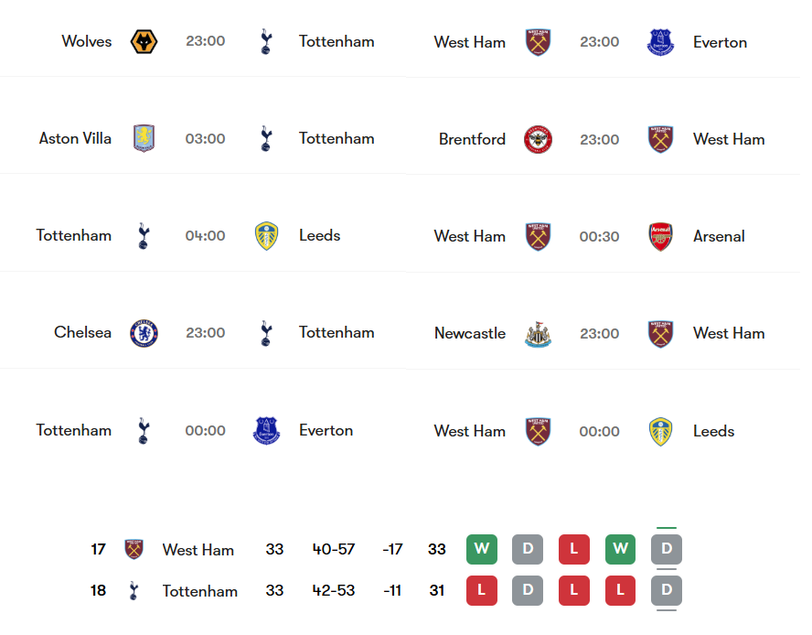Select the Chelsea club badge
Image resolution: width=812 pixels, height=635 pixels.
[144, 333]
